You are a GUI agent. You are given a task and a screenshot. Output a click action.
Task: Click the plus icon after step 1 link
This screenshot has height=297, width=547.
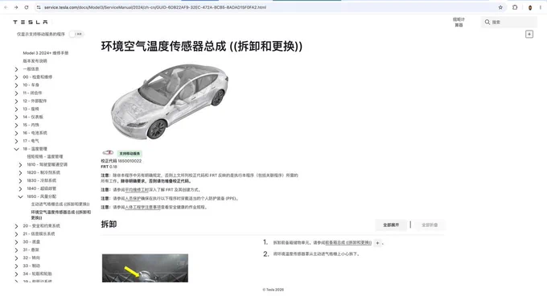click(377, 243)
